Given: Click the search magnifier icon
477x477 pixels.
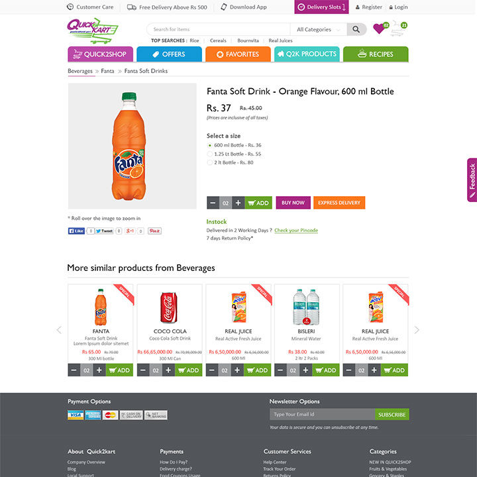Looking at the screenshot, I should tap(357, 29).
